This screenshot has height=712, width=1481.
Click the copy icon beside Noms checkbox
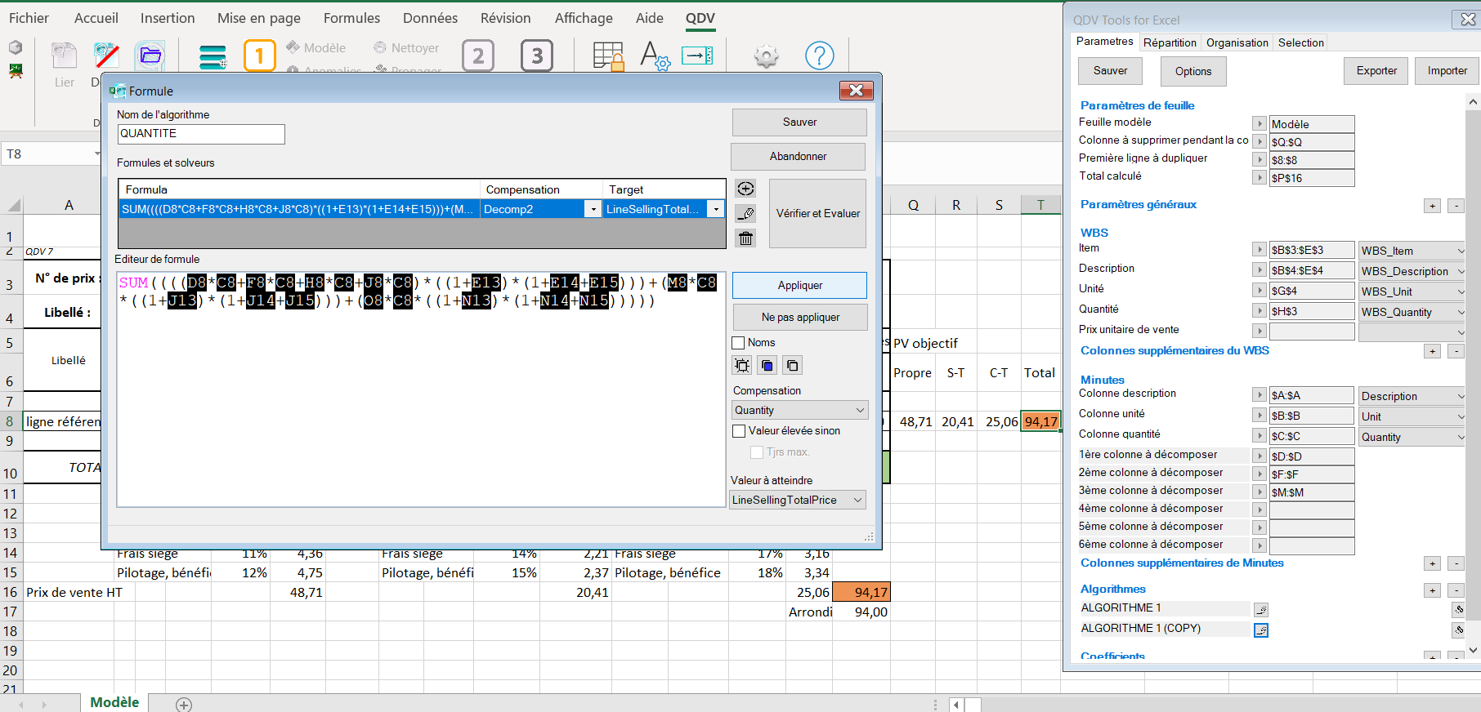(792, 365)
